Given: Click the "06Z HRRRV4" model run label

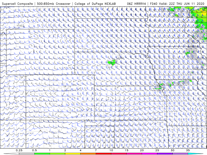Looking at the screenshot, I should click(136, 4).
